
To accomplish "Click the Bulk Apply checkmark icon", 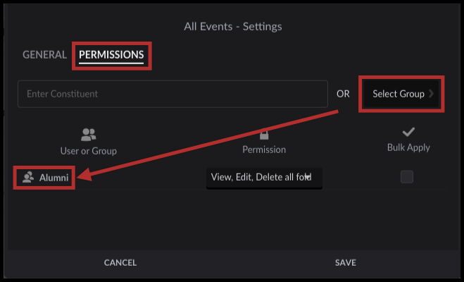I will (408, 132).
